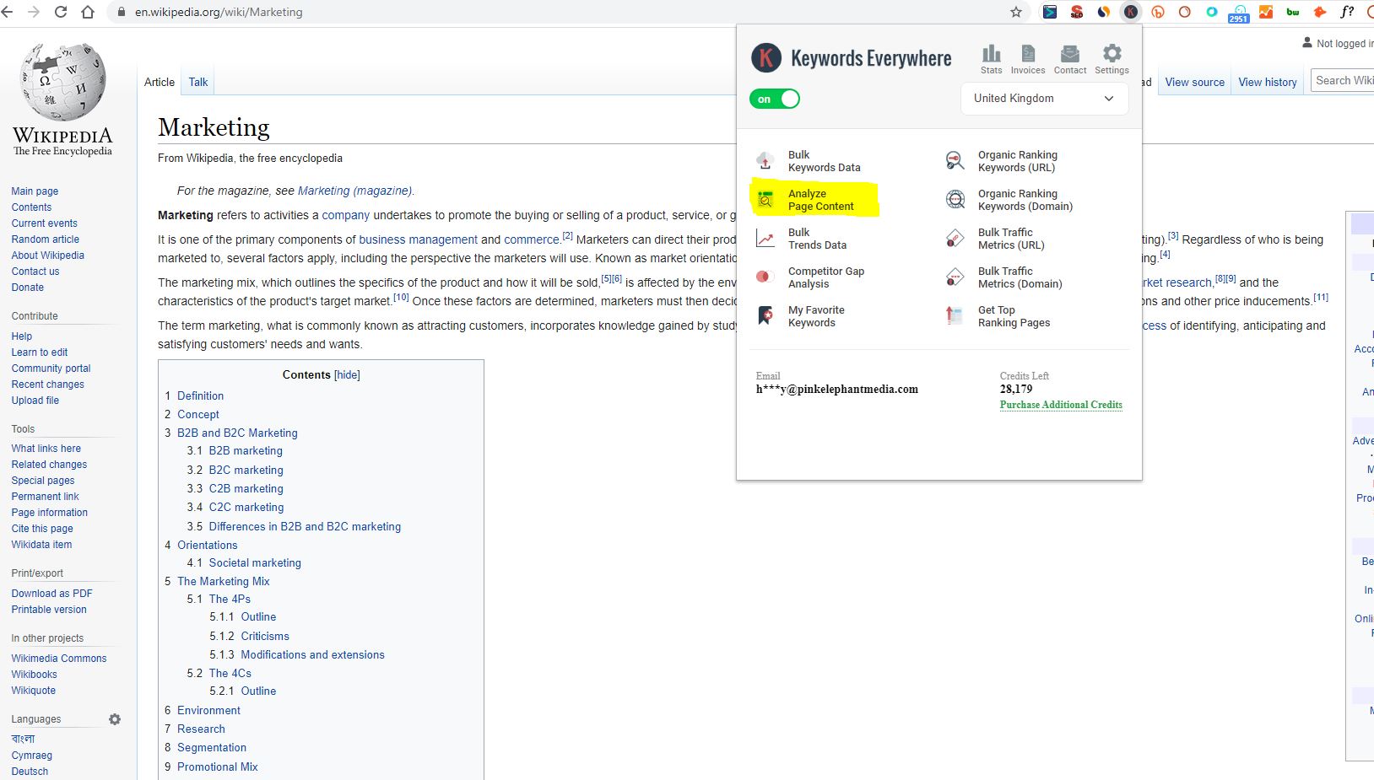Open Main page in Wikipedia sidebar

click(35, 191)
